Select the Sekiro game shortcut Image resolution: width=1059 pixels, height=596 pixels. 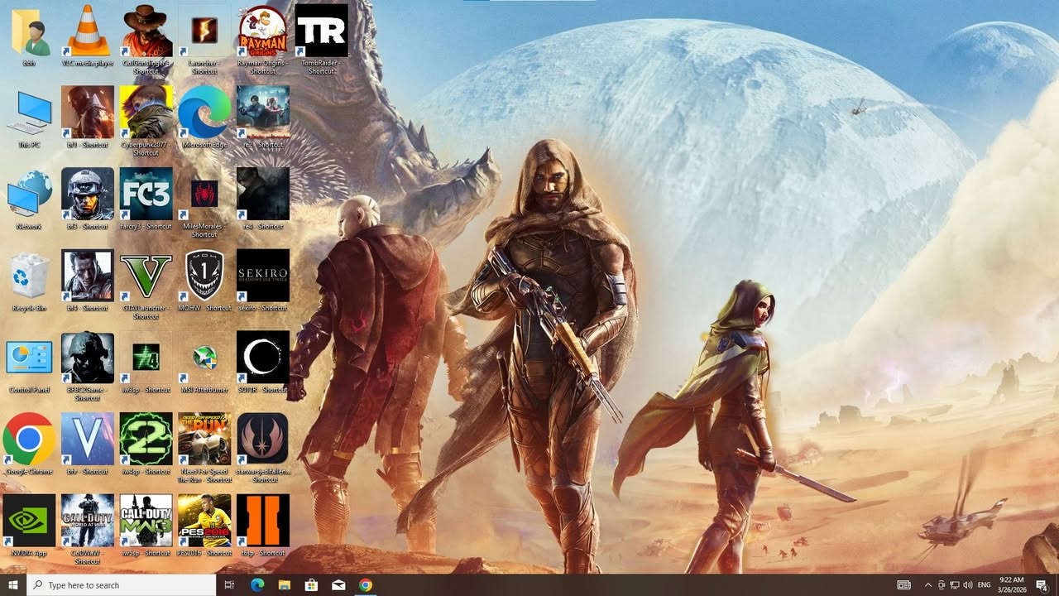click(262, 276)
